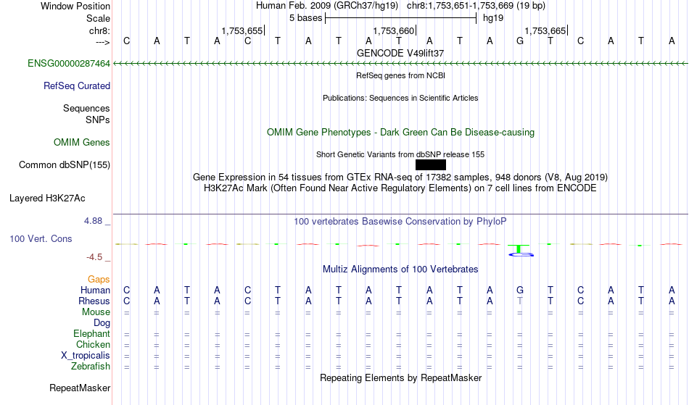Select the Mouse species row label
689x405 pixels.
tap(96, 312)
